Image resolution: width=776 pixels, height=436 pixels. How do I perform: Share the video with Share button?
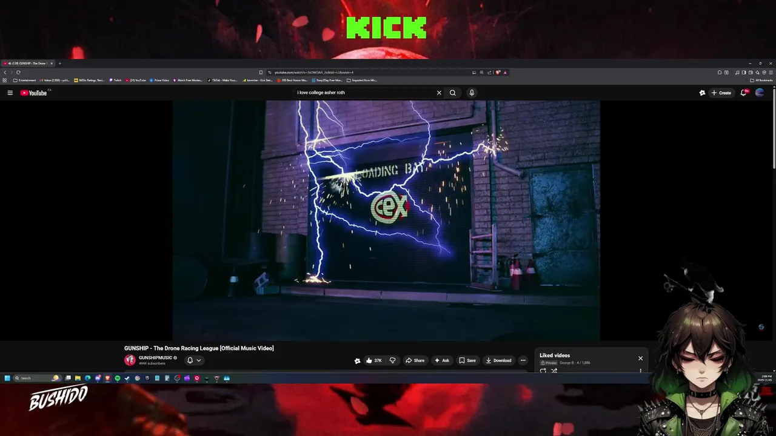point(415,360)
